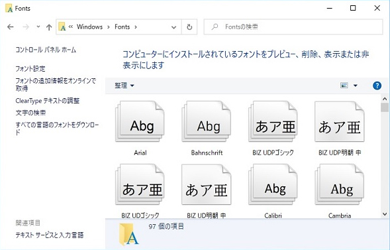
Task: Open the Cambria font family icon
Action: tap(340, 184)
